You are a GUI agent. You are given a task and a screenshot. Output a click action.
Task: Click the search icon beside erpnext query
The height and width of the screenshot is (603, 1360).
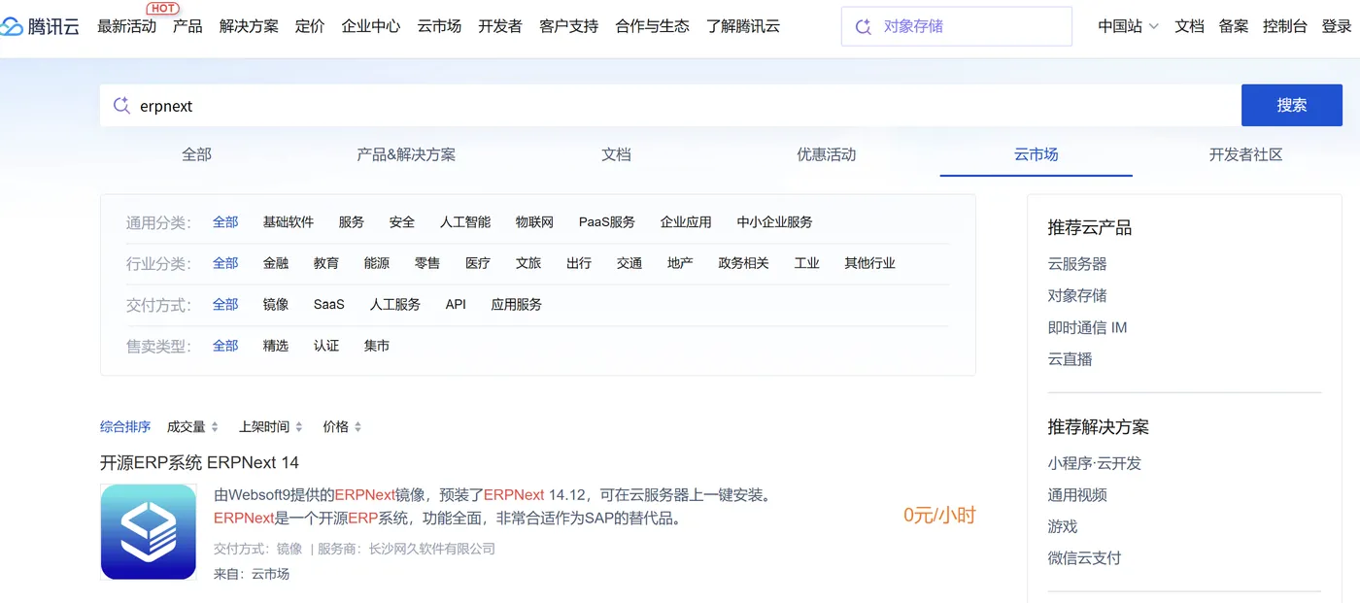(121, 106)
